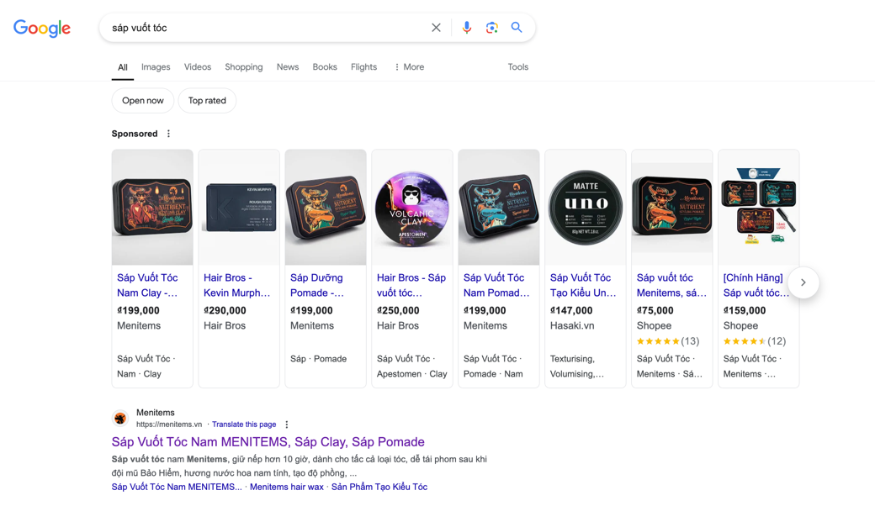This screenshot has width=875, height=522.
Task: Open Menitems hair wax sitelink
Action: pyautogui.click(x=287, y=487)
